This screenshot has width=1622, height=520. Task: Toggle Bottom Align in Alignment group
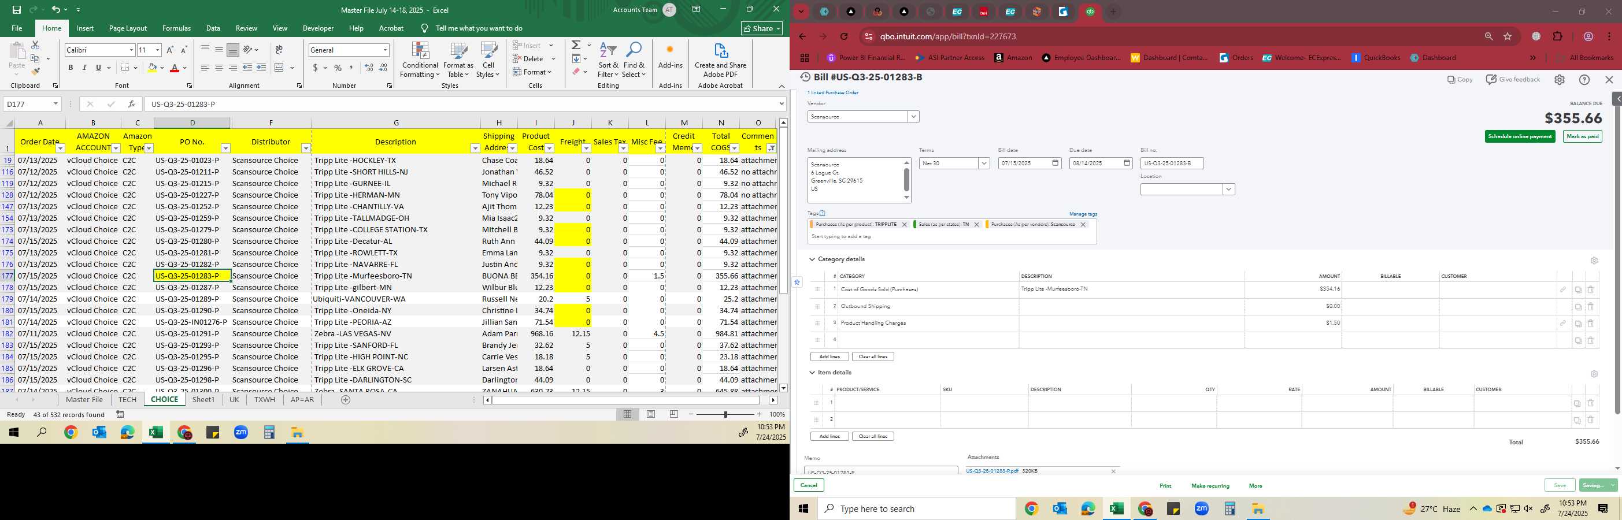pyautogui.click(x=233, y=50)
